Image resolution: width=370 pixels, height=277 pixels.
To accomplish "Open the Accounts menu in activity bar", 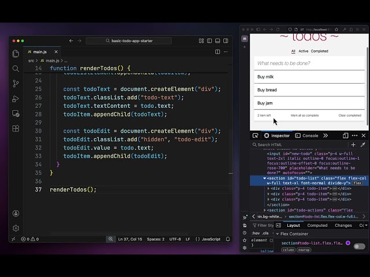I will point(16,214).
